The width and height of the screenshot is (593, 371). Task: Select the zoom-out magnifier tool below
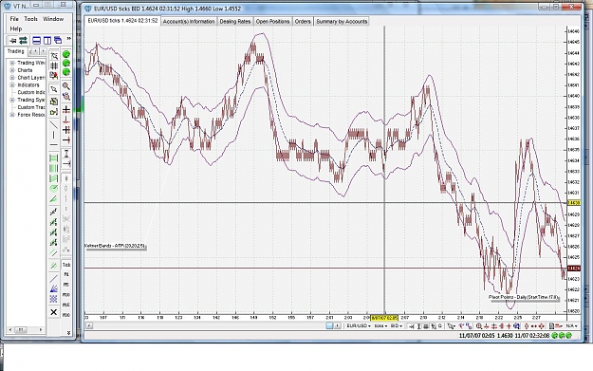coord(66,97)
